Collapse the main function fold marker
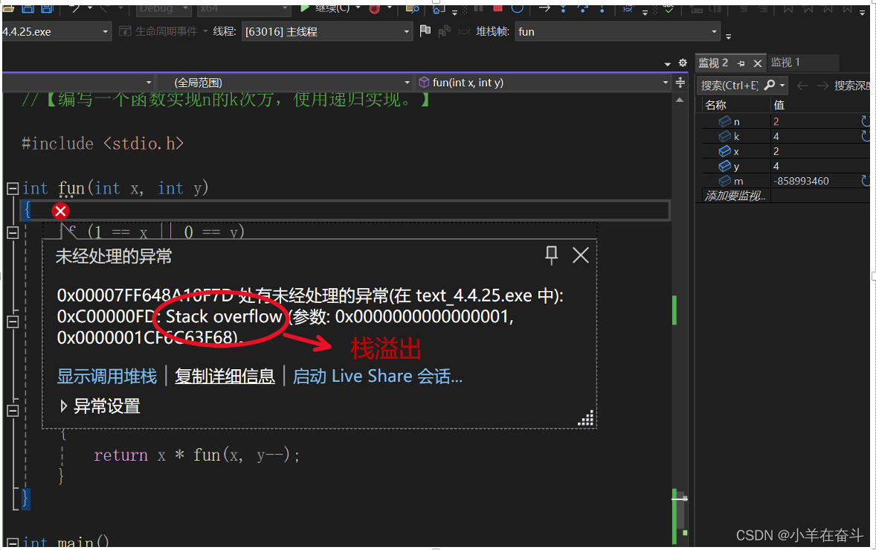876x550 pixels. pos(13,542)
